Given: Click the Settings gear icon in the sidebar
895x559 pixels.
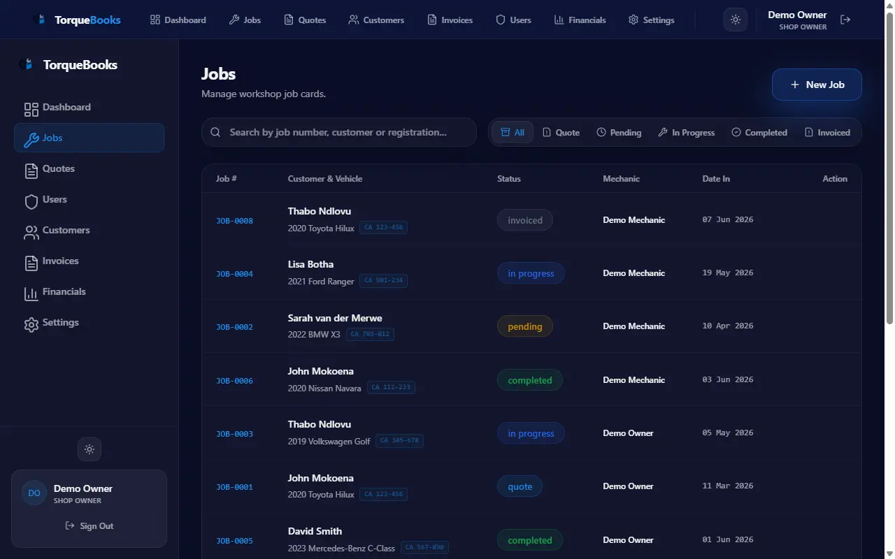Looking at the screenshot, I should click(31, 324).
